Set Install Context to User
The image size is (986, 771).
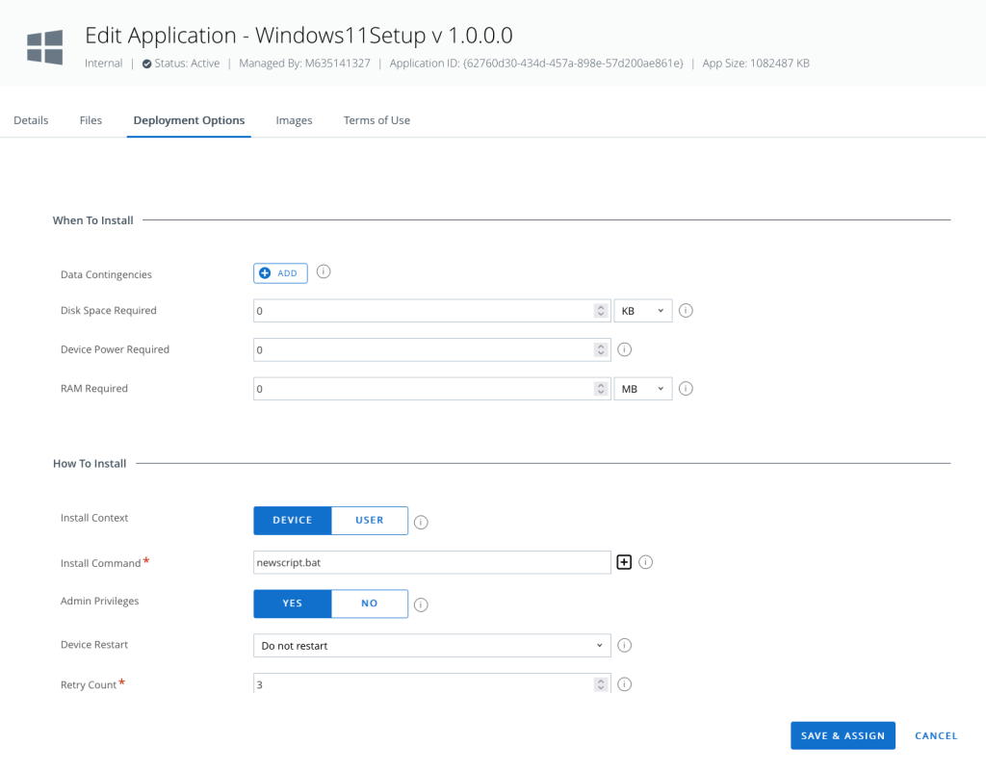coord(370,521)
